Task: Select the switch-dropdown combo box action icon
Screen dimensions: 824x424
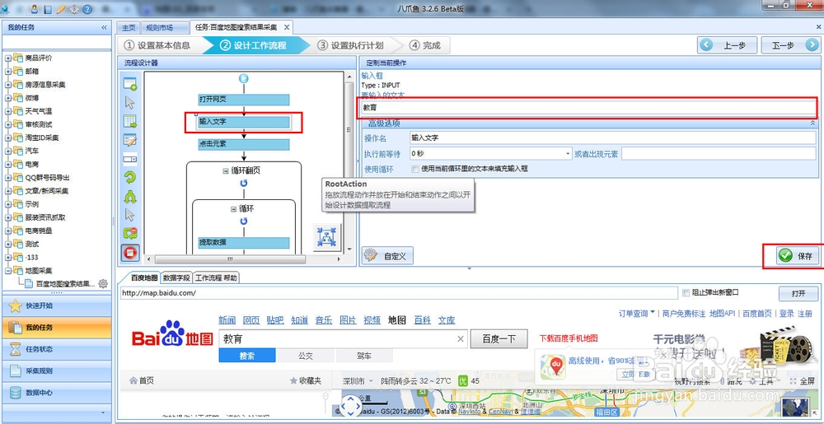Action: point(129,158)
